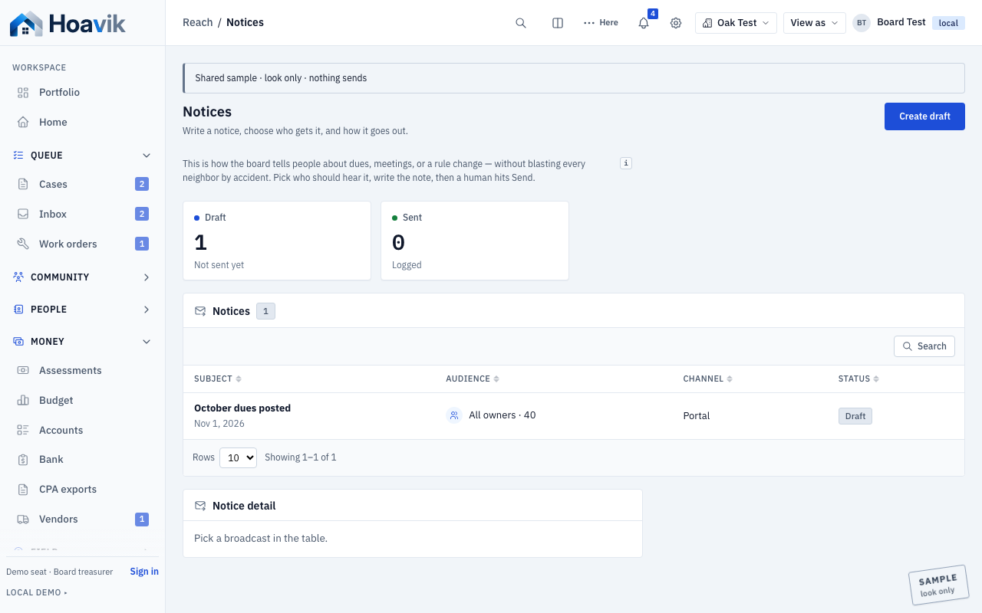Click the Portfolio grid icon in sidebar

(23, 93)
